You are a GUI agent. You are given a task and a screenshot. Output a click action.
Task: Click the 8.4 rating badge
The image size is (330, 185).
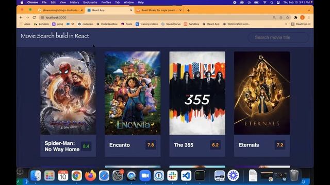(86, 146)
